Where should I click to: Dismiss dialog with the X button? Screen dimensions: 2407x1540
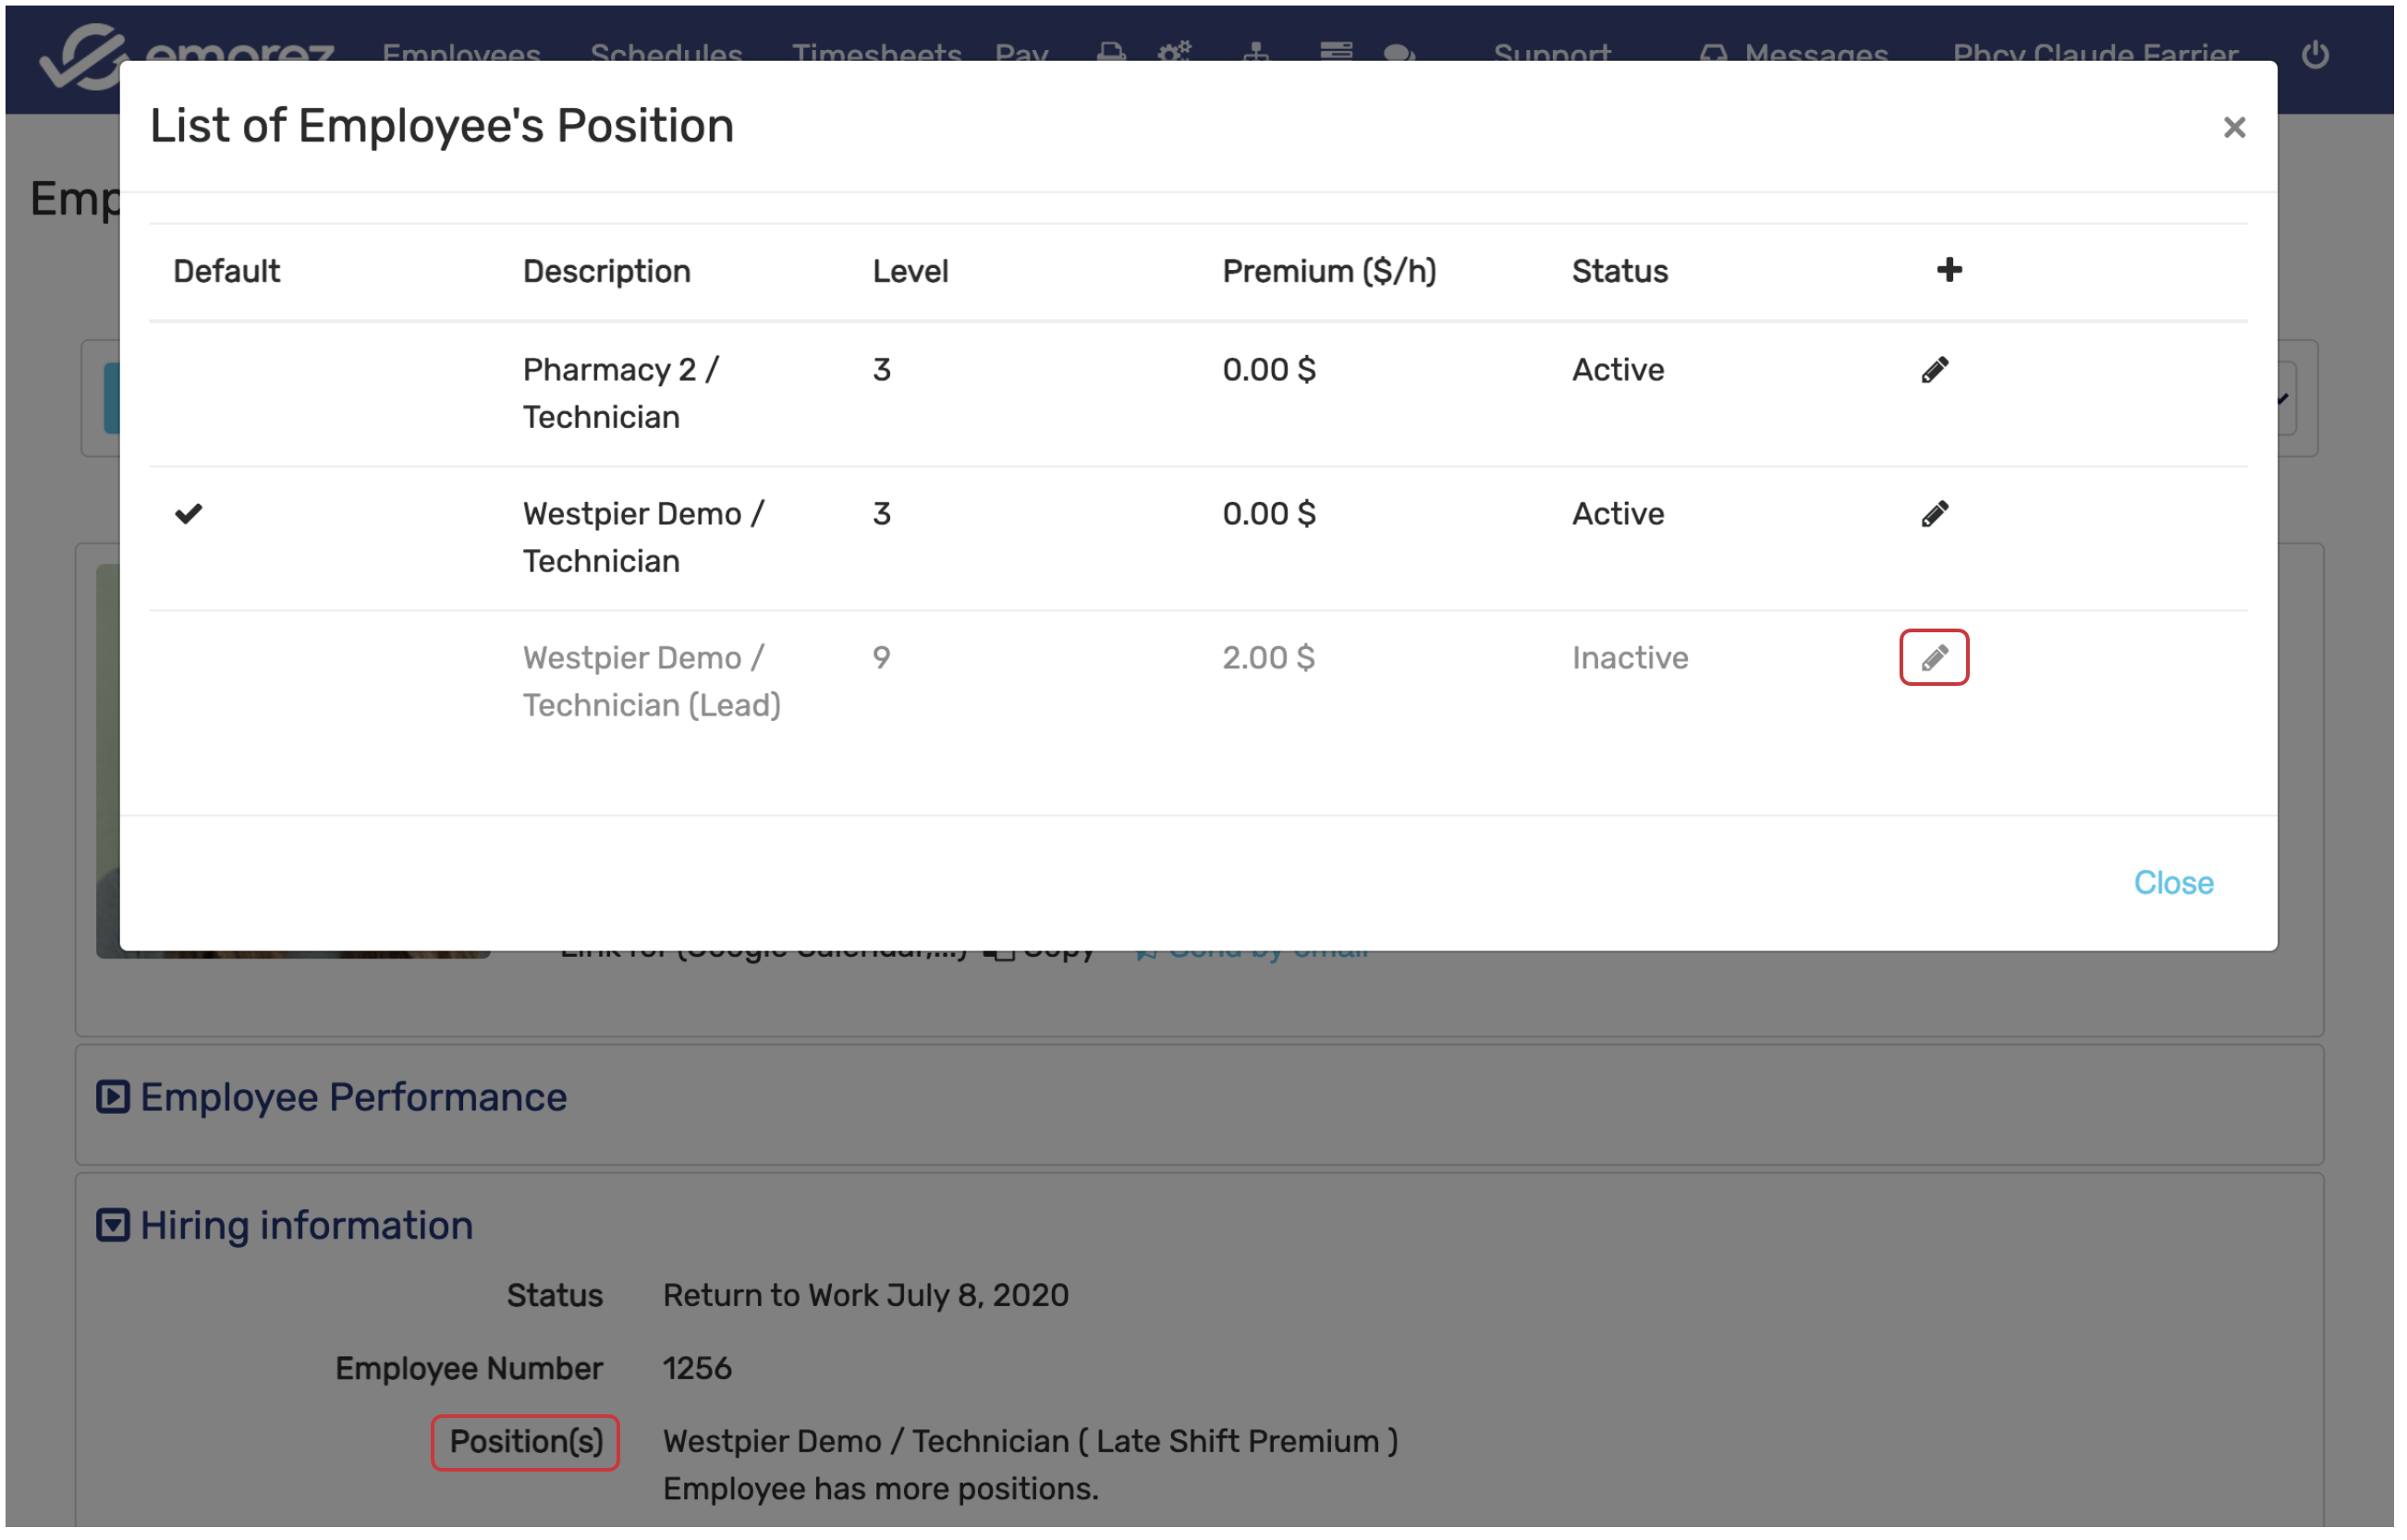(x=2234, y=128)
